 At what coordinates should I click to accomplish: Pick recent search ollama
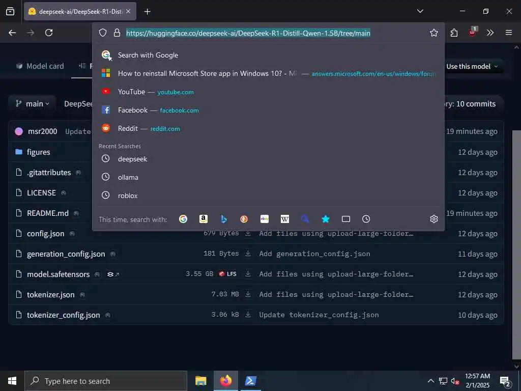269,177
